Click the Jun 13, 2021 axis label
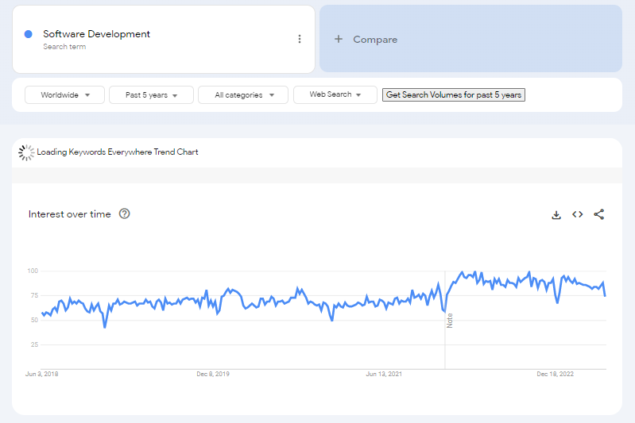This screenshot has height=423, width=635. coord(384,374)
